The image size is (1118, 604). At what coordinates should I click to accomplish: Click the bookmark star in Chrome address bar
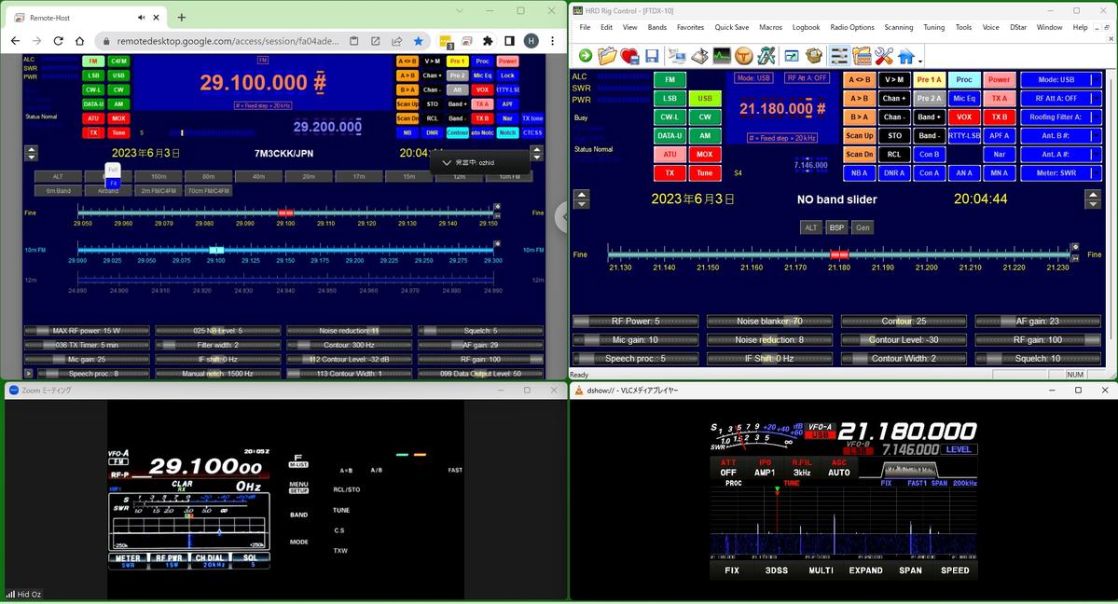(419, 41)
